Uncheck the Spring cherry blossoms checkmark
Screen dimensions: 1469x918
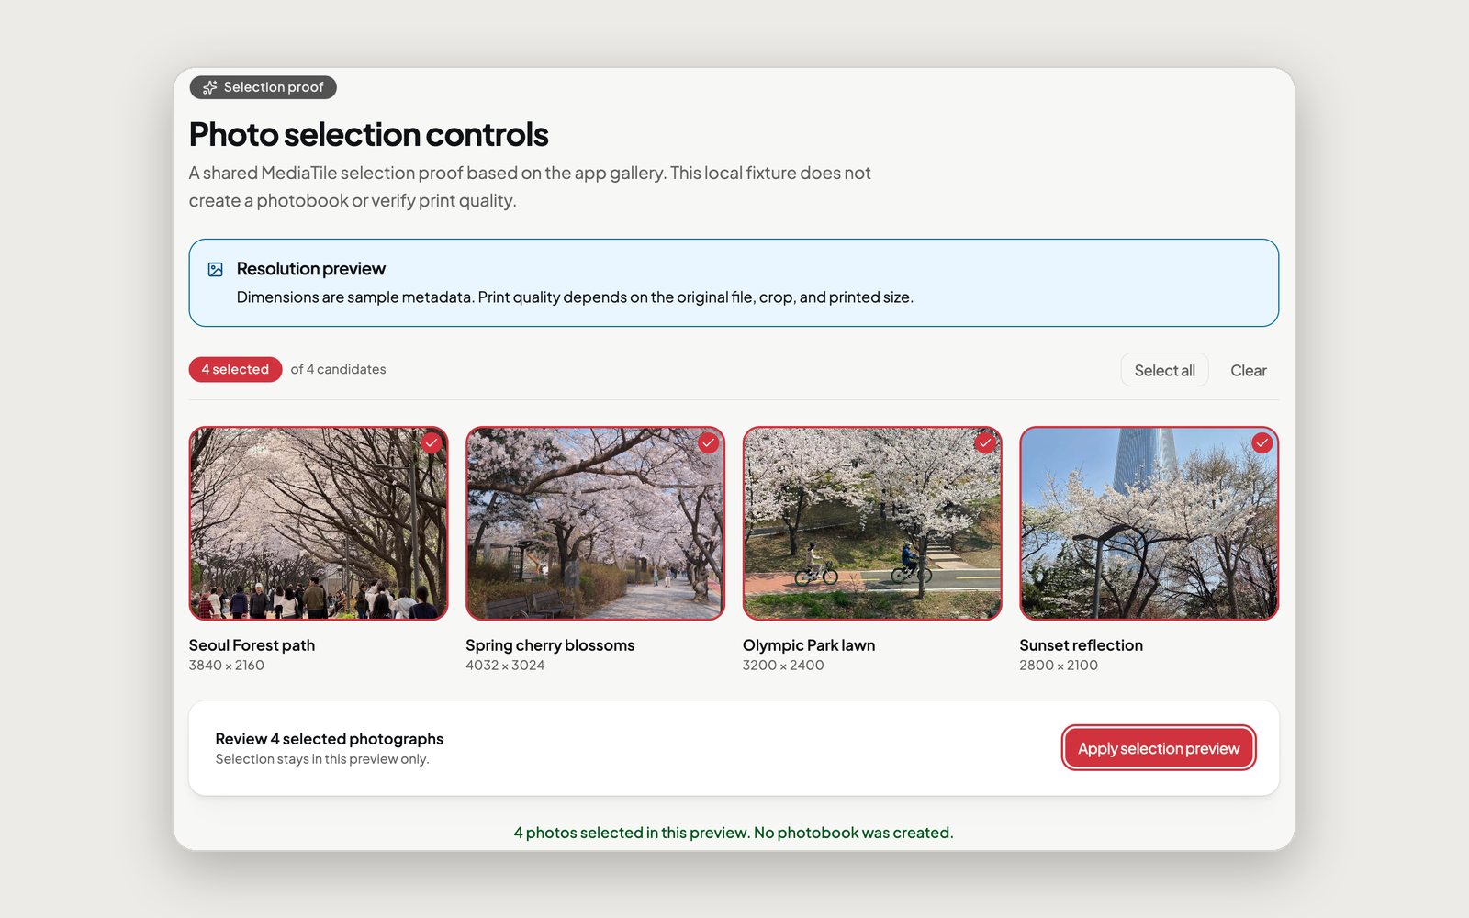(x=708, y=442)
